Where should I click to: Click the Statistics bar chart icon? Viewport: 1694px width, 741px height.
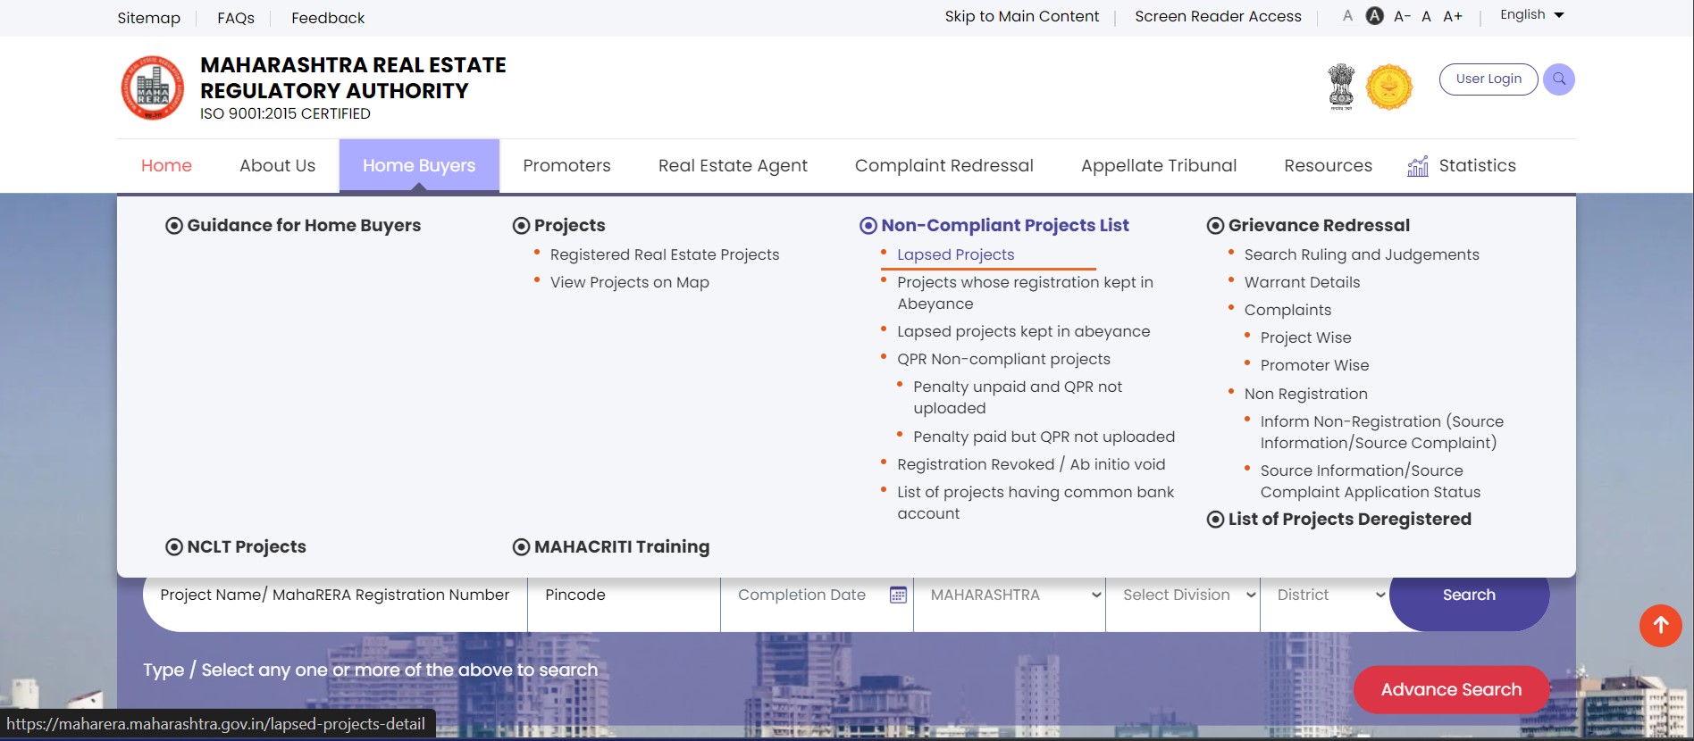[x=1417, y=166]
